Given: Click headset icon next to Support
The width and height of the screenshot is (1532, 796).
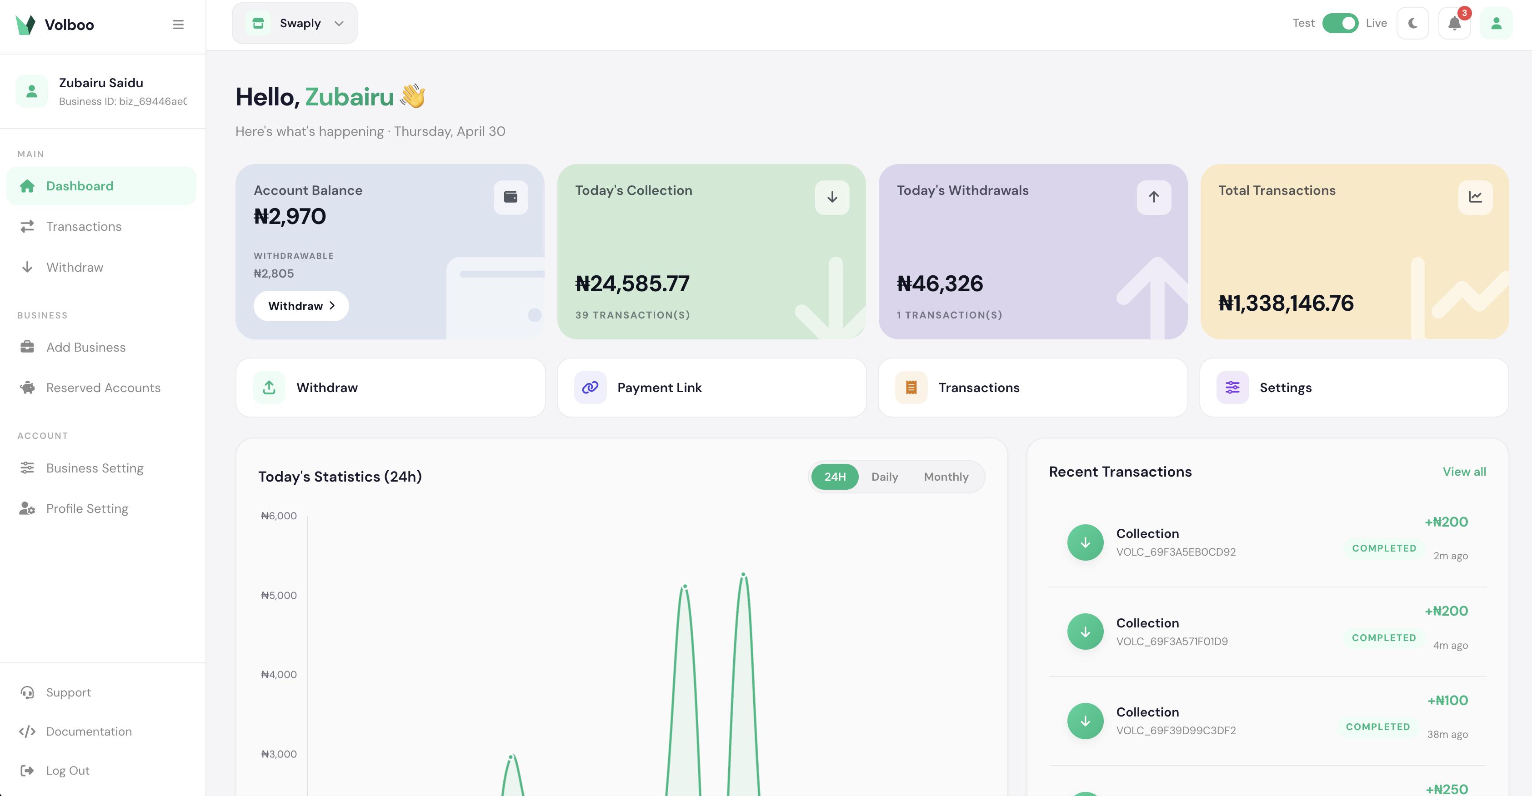Looking at the screenshot, I should point(27,692).
